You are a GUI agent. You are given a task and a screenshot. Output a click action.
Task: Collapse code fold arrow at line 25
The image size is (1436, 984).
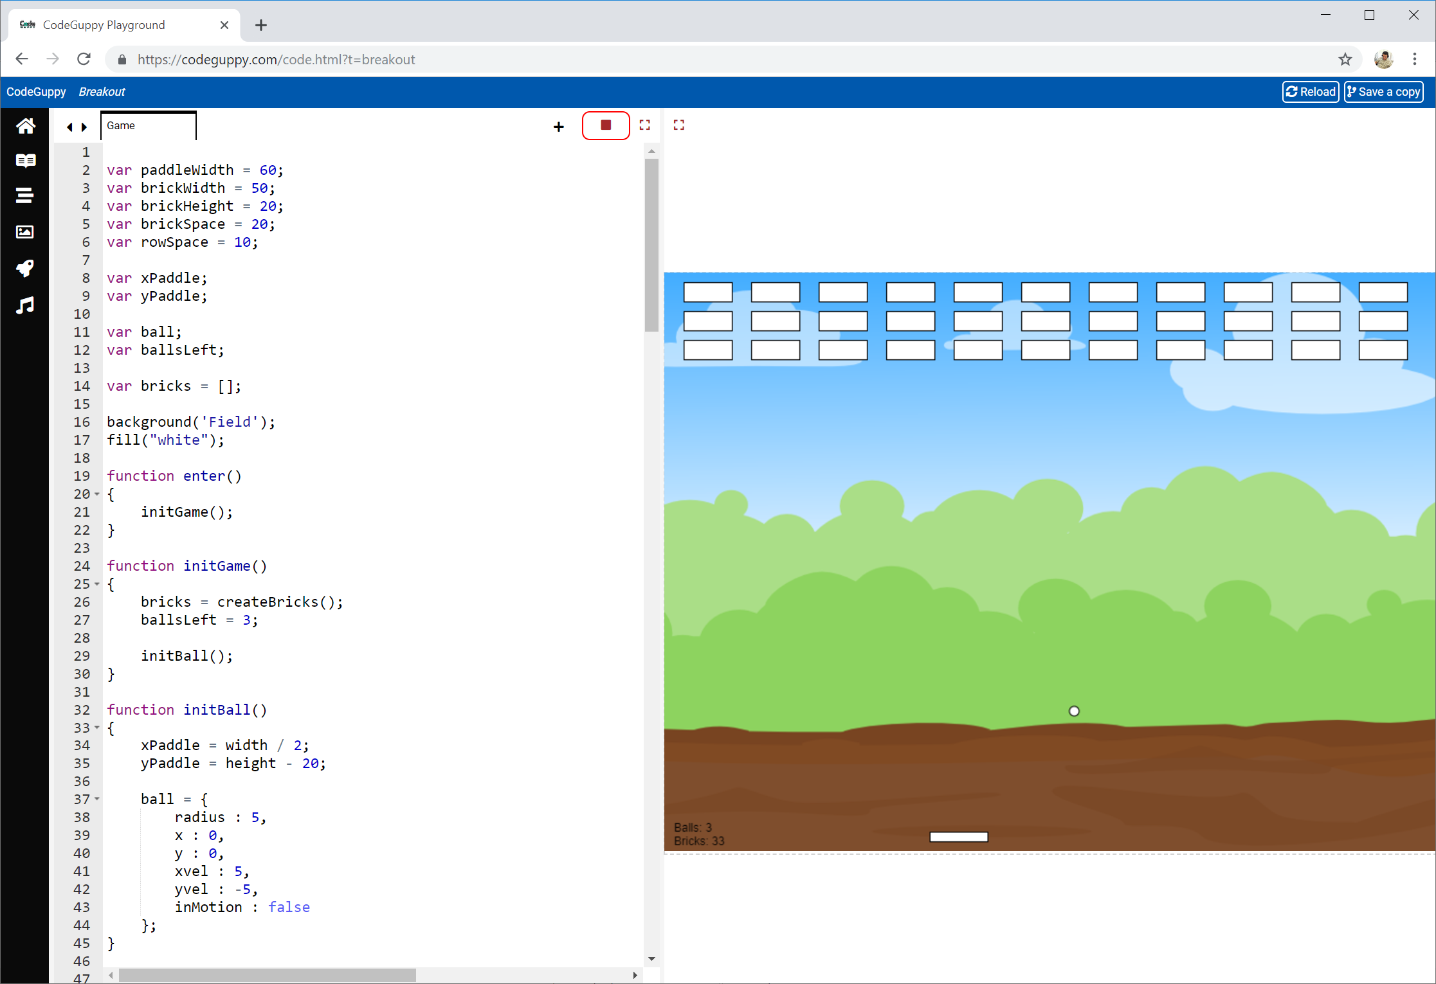pyautogui.click(x=97, y=584)
